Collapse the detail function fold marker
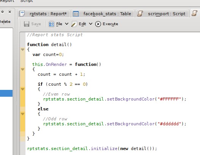200x155 pixels. 22,50
